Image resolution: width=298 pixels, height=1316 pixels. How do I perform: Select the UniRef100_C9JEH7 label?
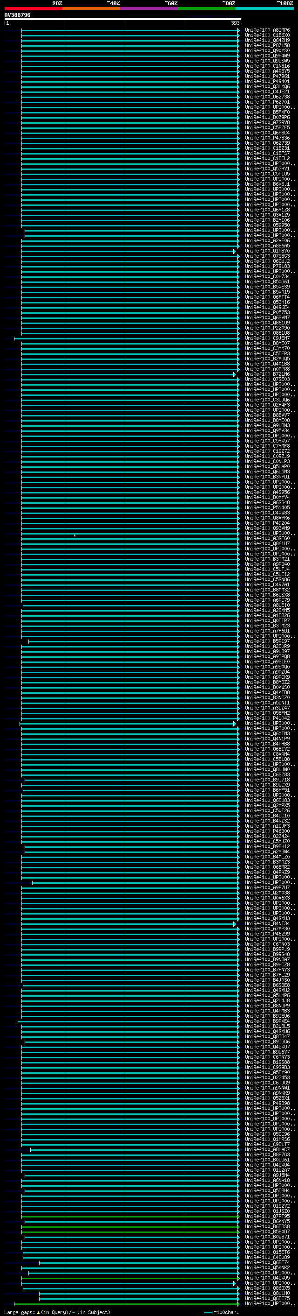coord(267,338)
